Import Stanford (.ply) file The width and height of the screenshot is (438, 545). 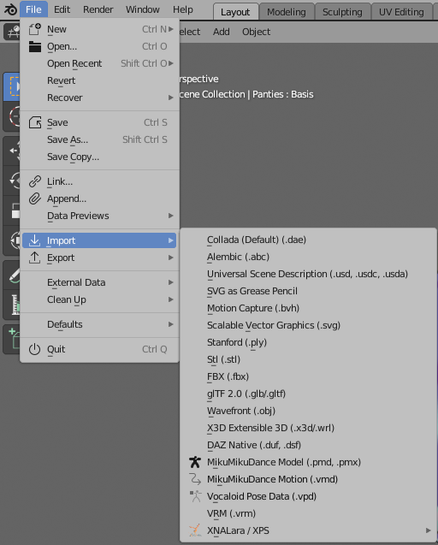[308, 342]
